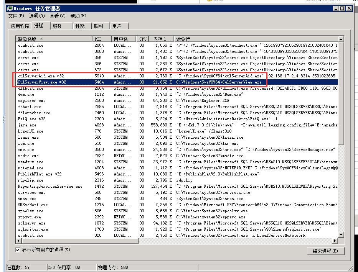Select the CulServerView.exe *32 process

[177, 82]
